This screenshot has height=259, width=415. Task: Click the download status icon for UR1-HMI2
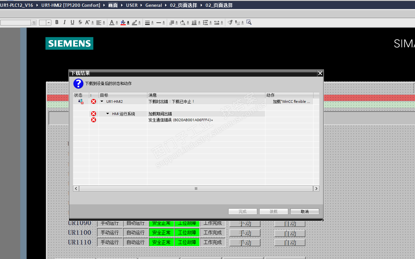[81, 102]
